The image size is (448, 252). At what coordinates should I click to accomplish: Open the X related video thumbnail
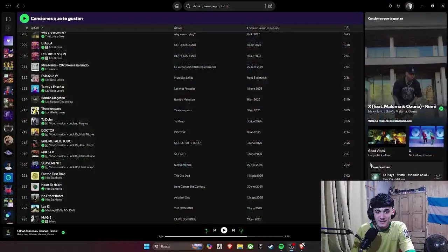click(x=427, y=137)
